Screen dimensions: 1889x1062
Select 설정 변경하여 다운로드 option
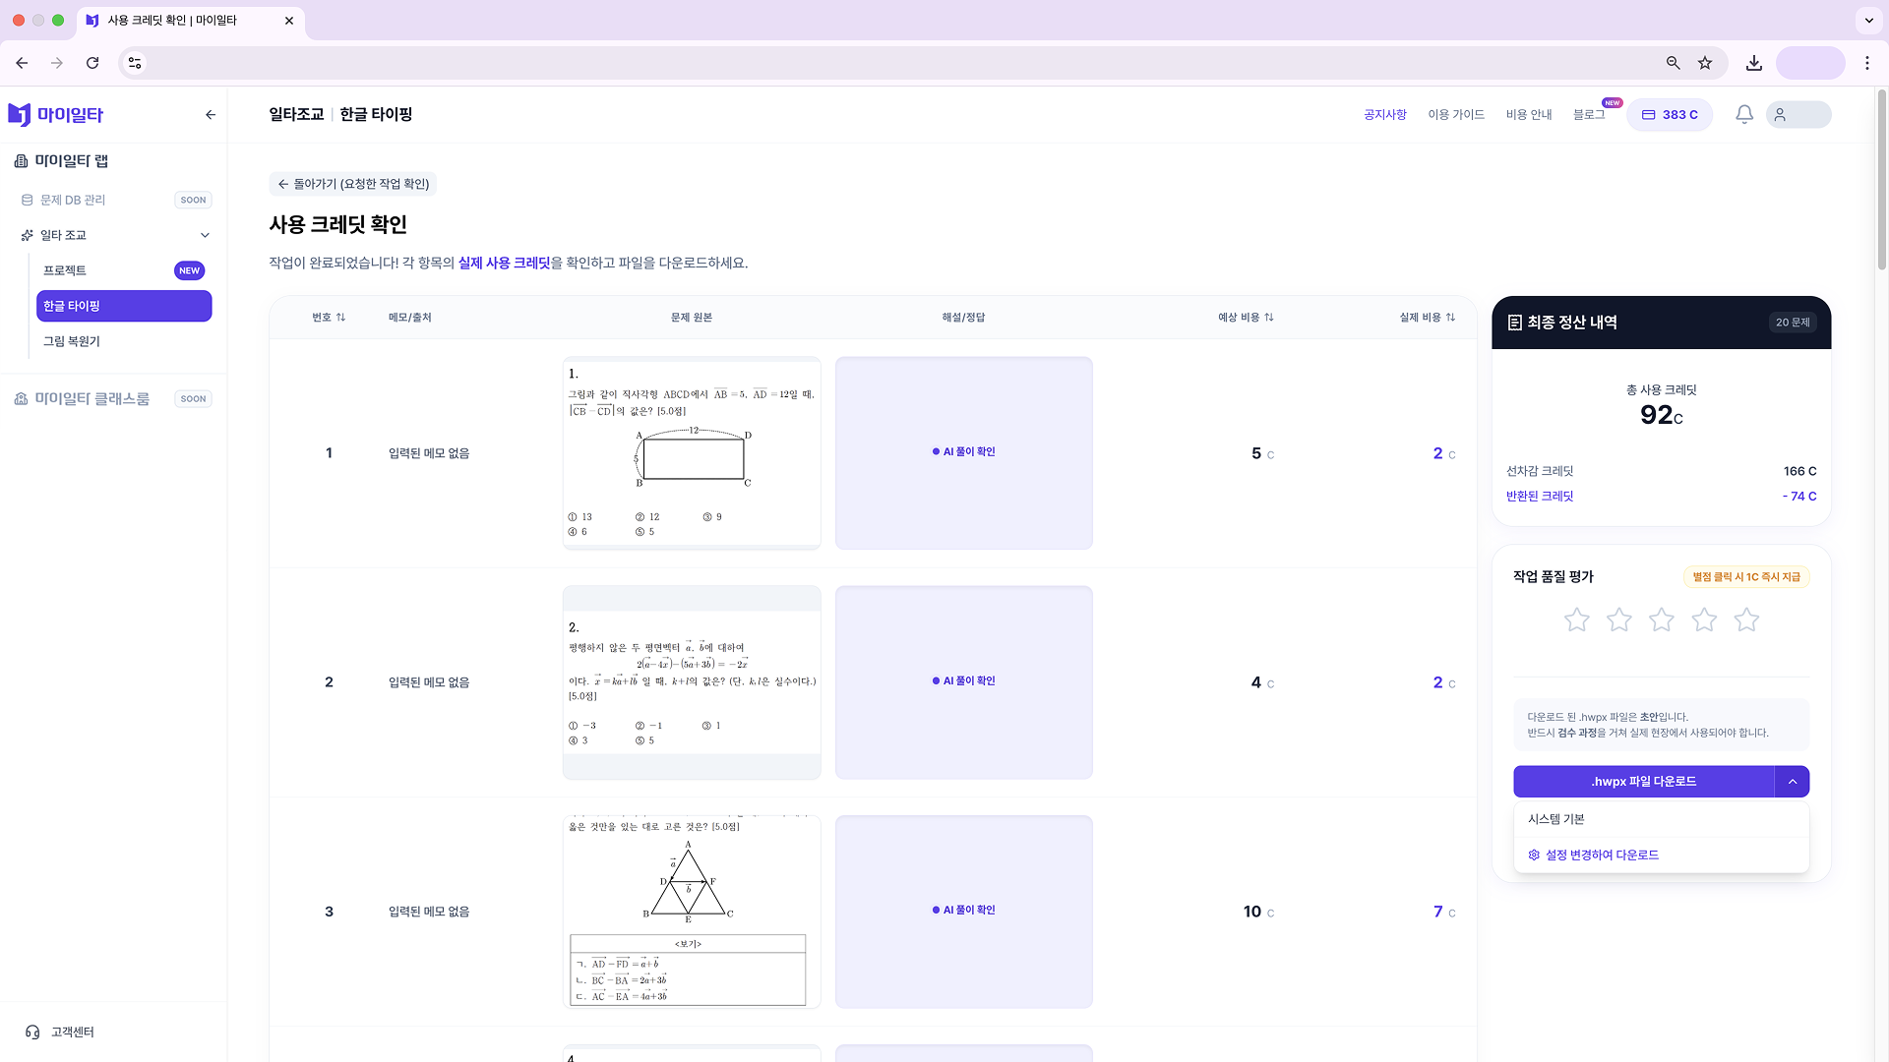point(1602,855)
